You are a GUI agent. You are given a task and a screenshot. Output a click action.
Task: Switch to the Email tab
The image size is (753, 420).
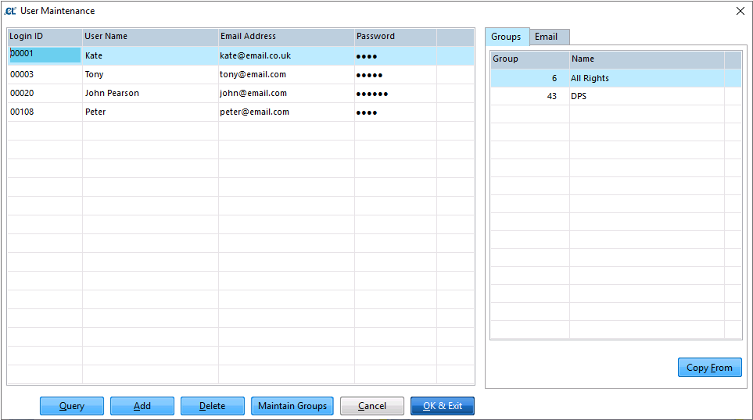(550, 37)
